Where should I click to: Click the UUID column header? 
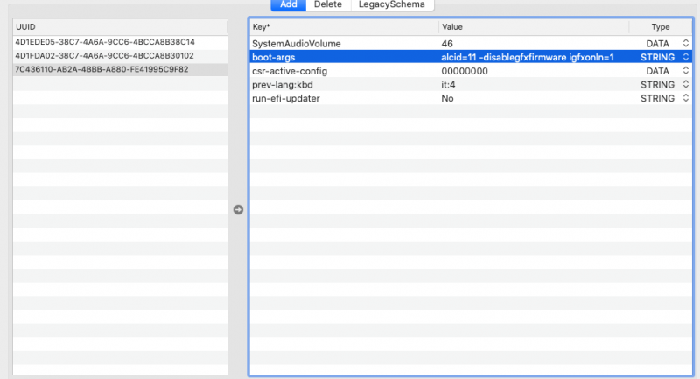pos(120,27)
